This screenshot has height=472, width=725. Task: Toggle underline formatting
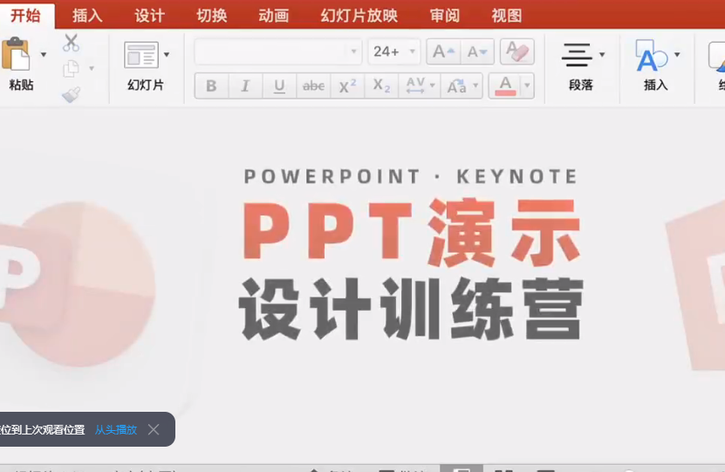(x=279, y=86)
